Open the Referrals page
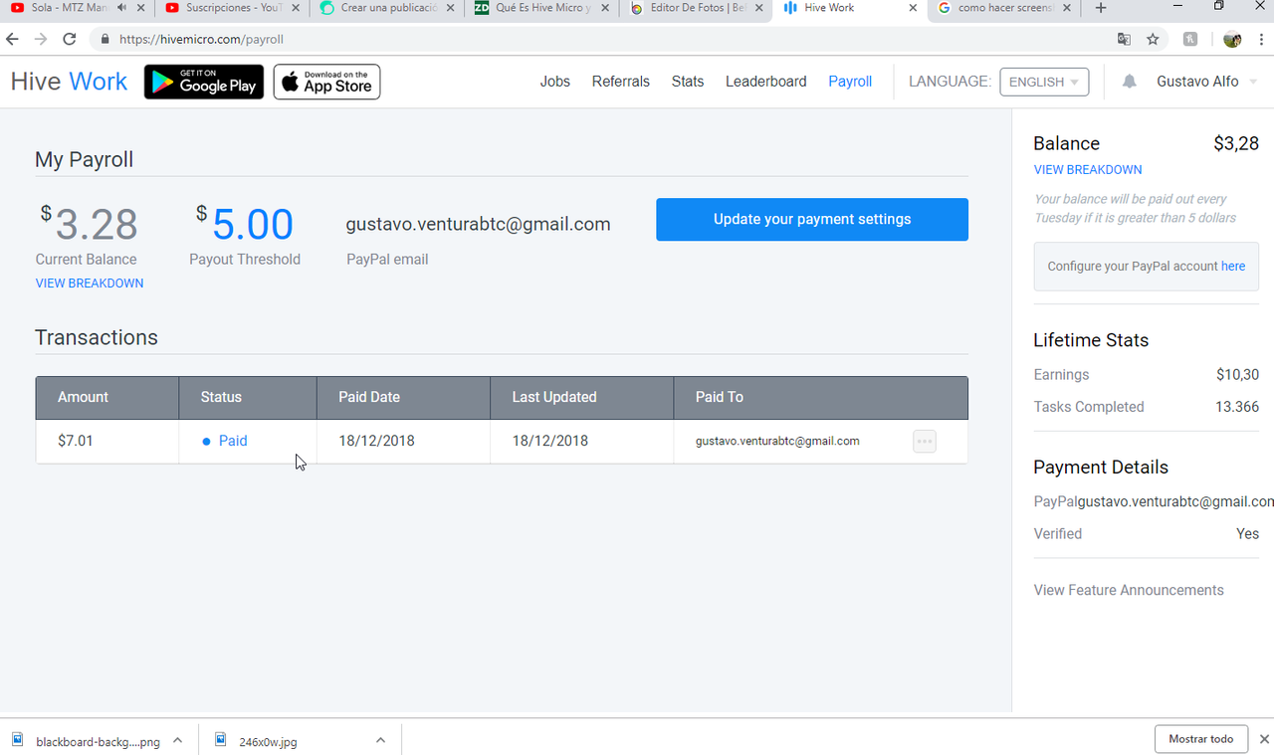1274x755 pixels. [x=621, y=82]
